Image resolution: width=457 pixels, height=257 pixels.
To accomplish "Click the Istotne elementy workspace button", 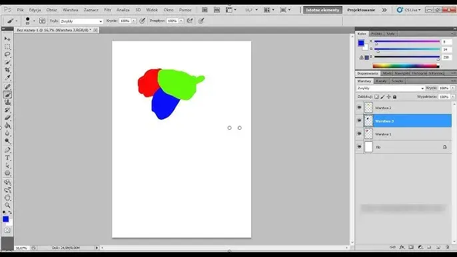I will click(322, 10).
